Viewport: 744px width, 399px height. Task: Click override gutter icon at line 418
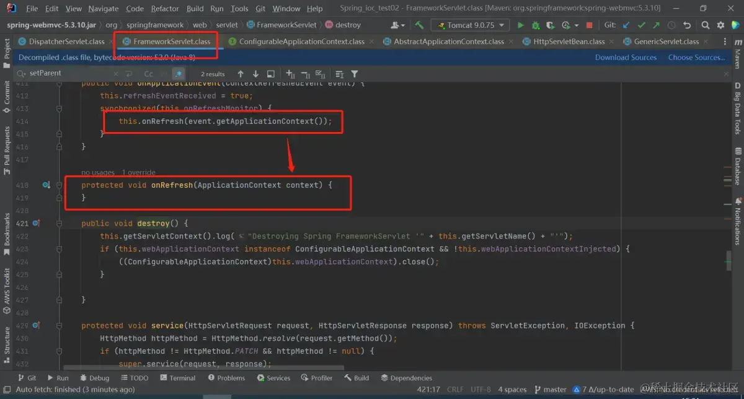point(46,185)
